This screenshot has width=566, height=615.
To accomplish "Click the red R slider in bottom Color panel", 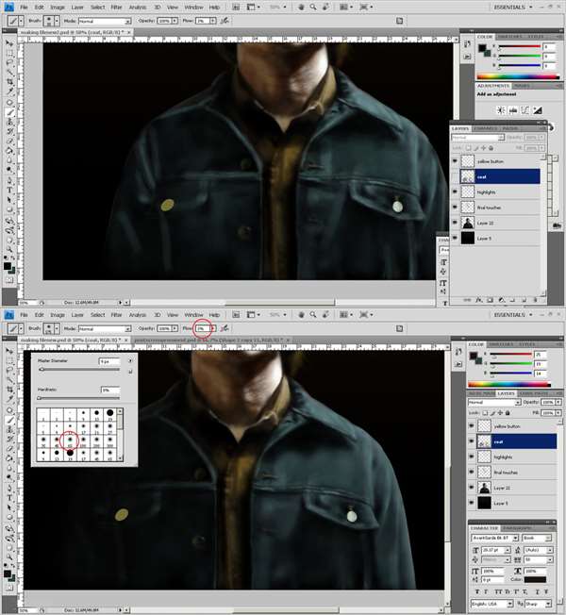I will [x=511, y=355].
